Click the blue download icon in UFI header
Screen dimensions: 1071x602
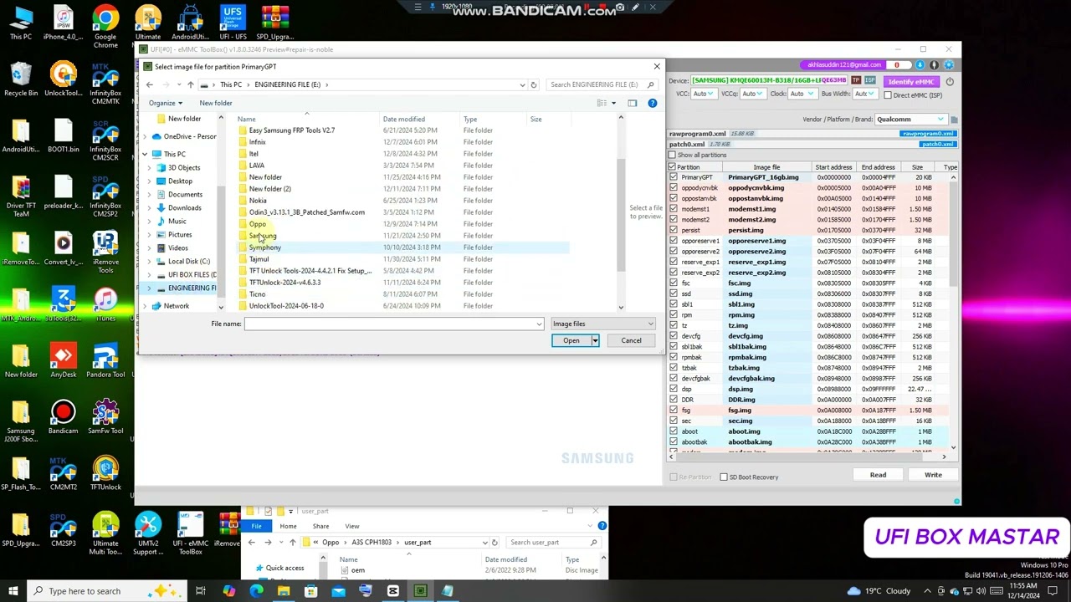coord(920,64)
